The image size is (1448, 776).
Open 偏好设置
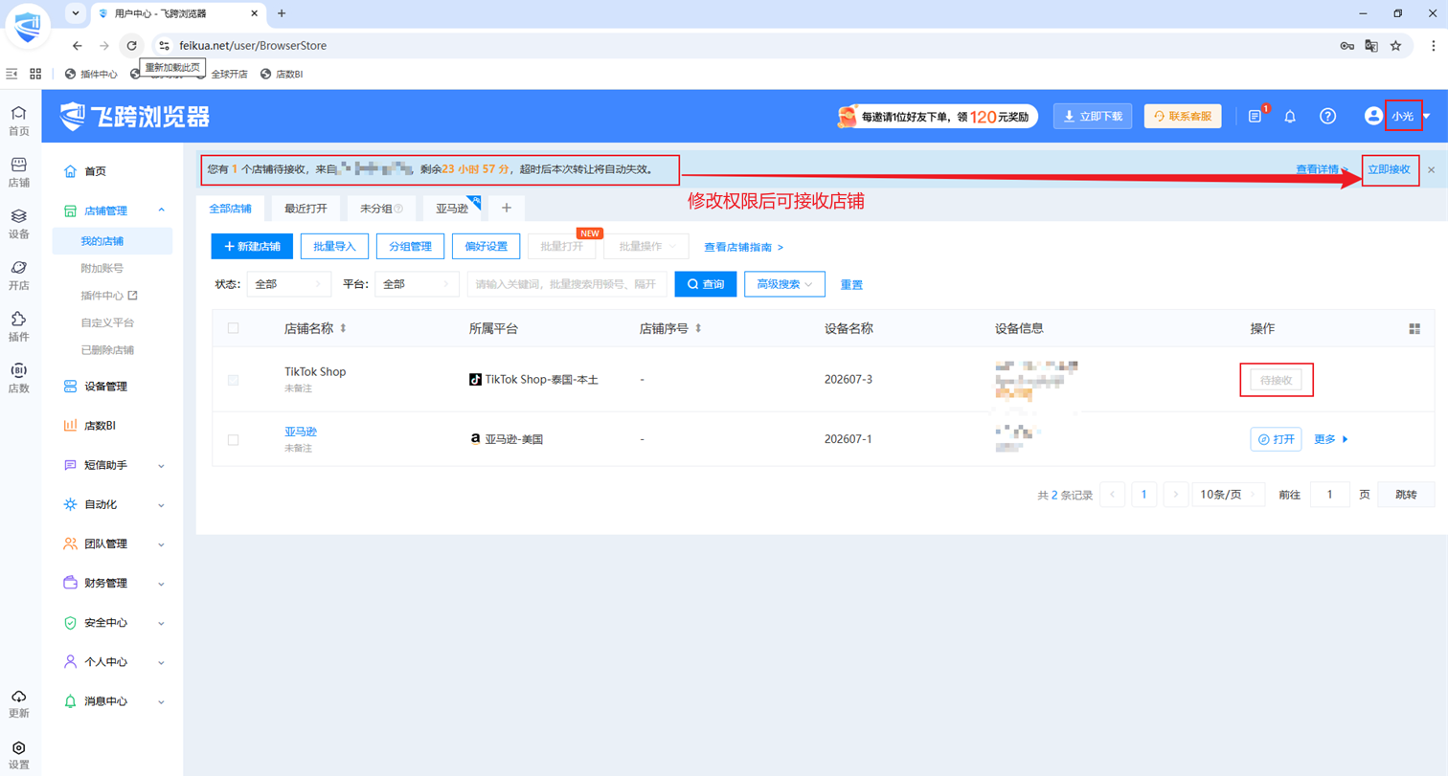[x=486, y=246]
